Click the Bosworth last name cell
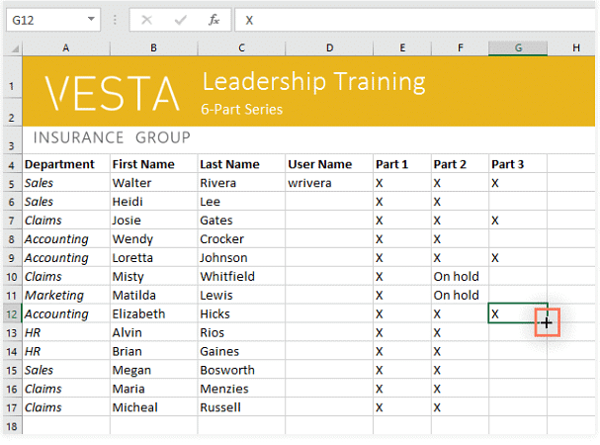This screenshot has width=600, height=445. (x=241, y=370)
